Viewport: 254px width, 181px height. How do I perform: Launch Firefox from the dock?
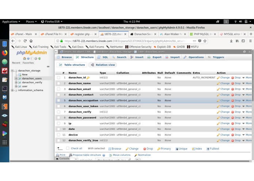(x=4, y=53)
